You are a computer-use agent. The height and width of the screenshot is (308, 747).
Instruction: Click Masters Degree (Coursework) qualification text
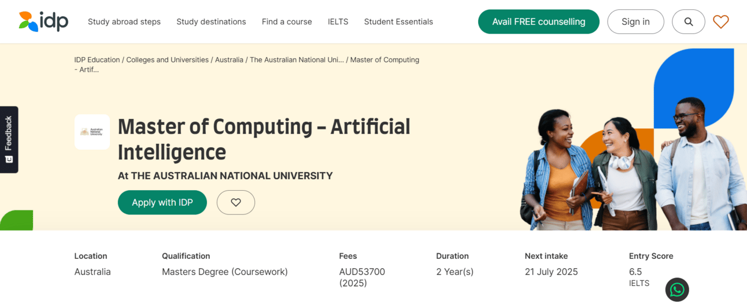coord(225,272)
